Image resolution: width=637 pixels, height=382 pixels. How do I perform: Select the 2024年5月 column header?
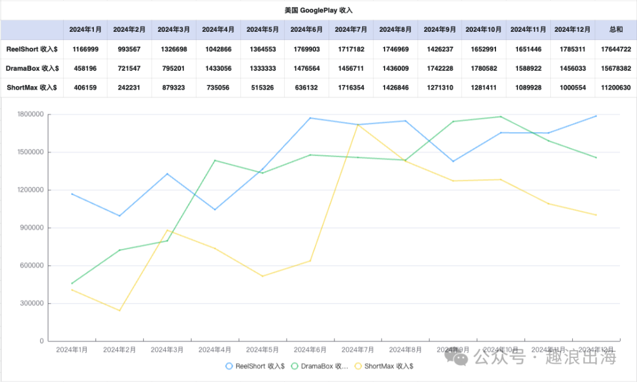[262, 29]
